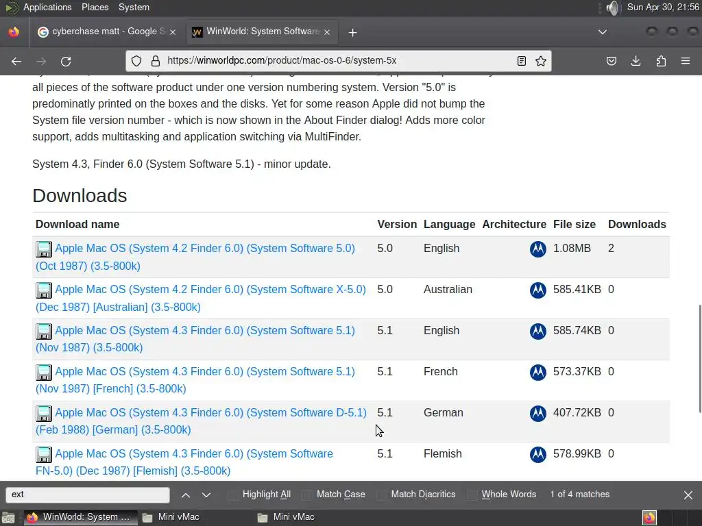Enable the Match Diacritics checkbox
This screenshot has height=526, width=702.
pos(381,494)
